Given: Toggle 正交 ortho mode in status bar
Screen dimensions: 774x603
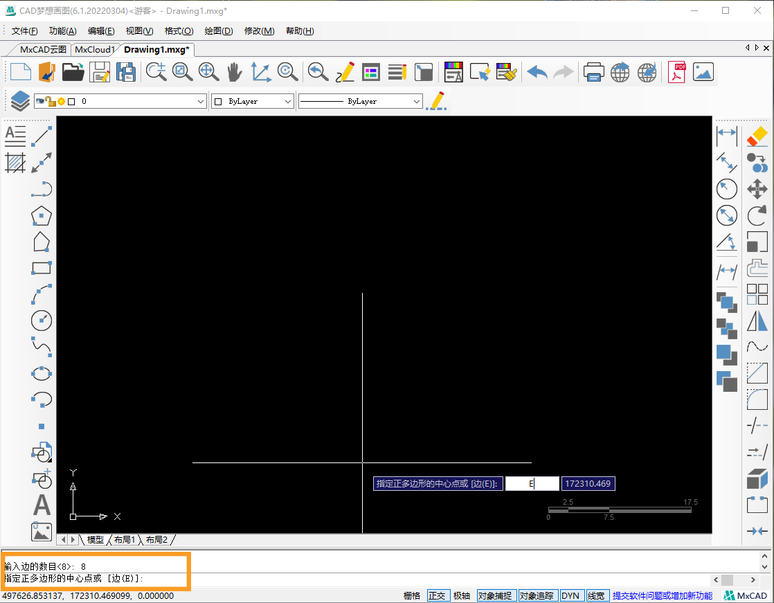Looking at the screenshot, I should point(437,596).
